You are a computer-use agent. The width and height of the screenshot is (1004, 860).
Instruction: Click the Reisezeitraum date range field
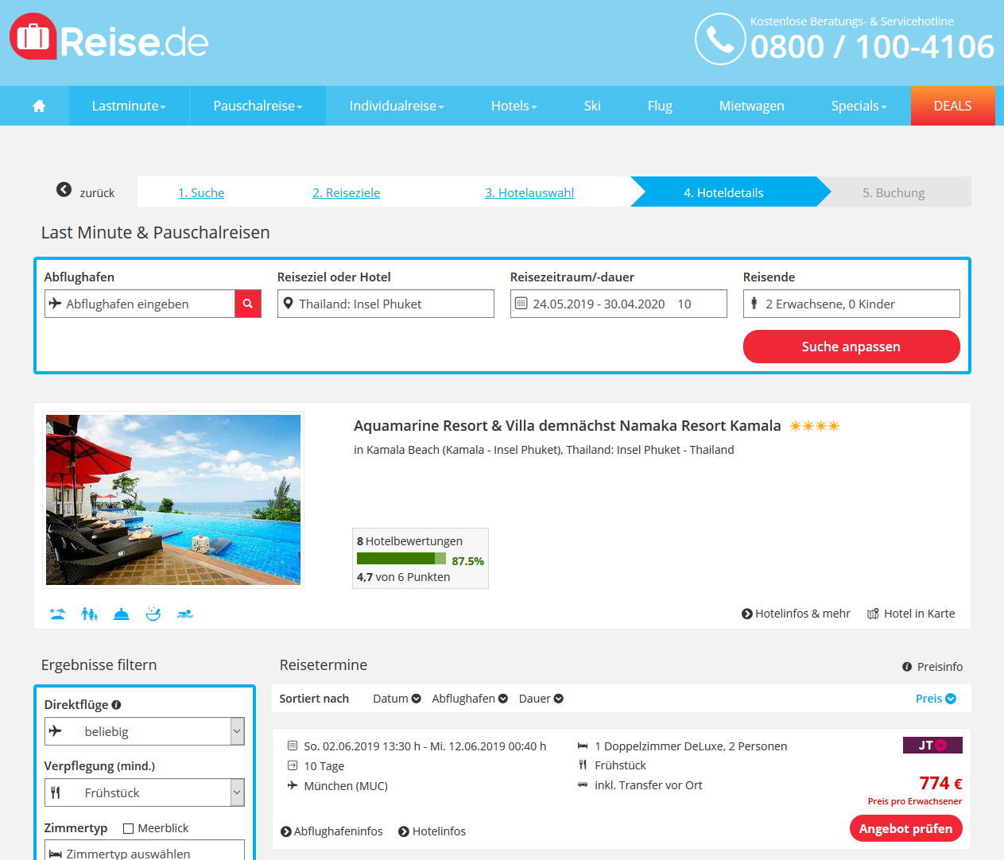click(618, 304)
